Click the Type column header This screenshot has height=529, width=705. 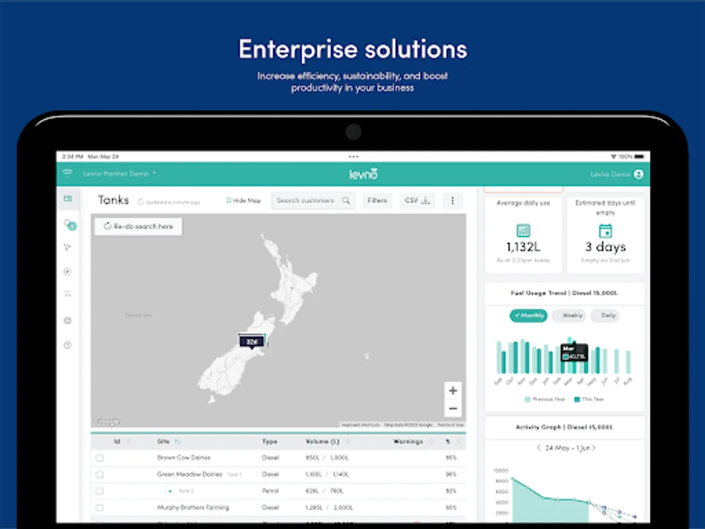click(x=270, y=441)
